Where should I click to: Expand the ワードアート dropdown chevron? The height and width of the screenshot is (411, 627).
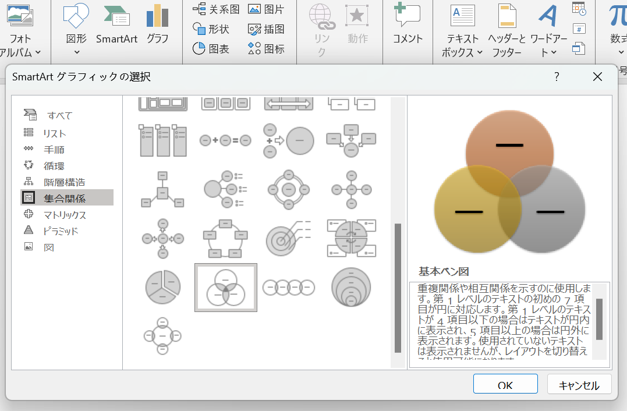click(554, 52)
